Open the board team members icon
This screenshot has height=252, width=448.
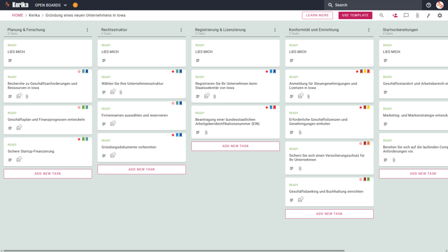pos(395,15)
